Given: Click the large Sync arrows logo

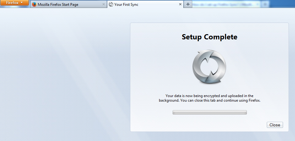Looking at the screenshot, I should pos(209,67).
